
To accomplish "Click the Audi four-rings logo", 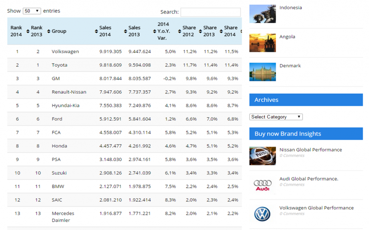I will point(263,185).
